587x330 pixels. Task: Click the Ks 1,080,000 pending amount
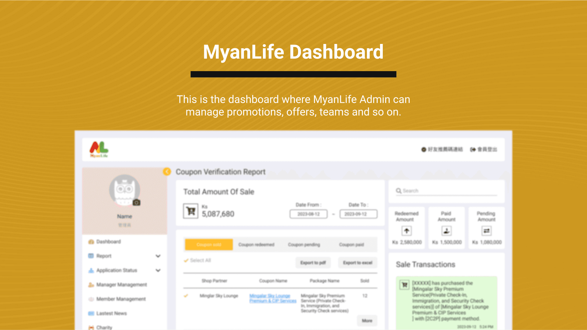[487, 242]
